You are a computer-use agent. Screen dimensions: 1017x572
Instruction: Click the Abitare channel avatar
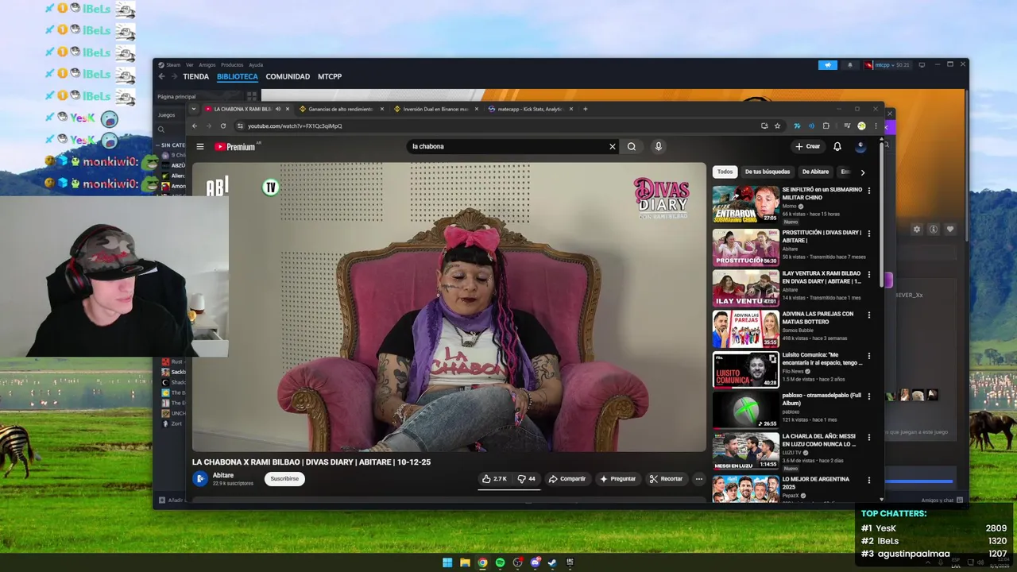coord(200,478)
